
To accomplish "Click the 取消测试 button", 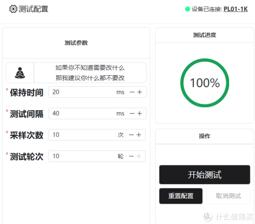I will [x=228, y=196].
